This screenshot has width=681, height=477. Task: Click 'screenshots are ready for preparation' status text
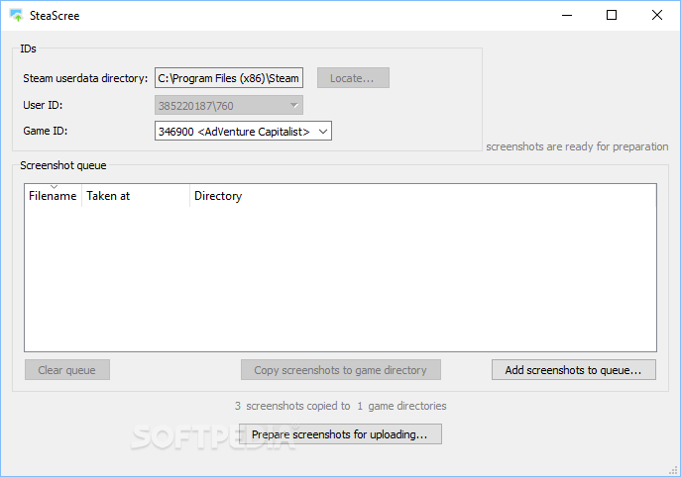coord(577,146)
